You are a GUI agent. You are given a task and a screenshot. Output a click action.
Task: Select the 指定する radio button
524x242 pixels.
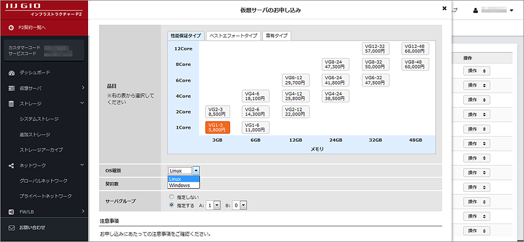[172, 205]
